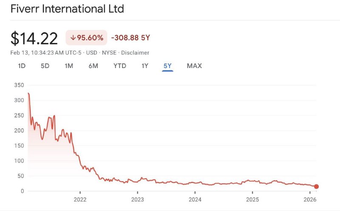This screenshot has width=340, height=211.
Task: Click the 2026 label on the timeline
Action: point(310,199)
